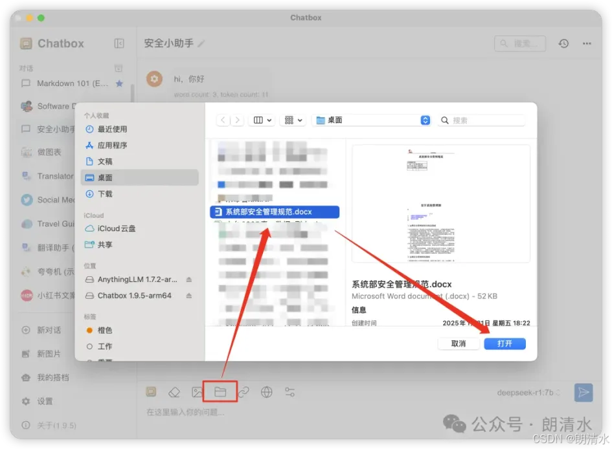Click the message input box placeholder

pyautogui.click(x=185, y=412)
